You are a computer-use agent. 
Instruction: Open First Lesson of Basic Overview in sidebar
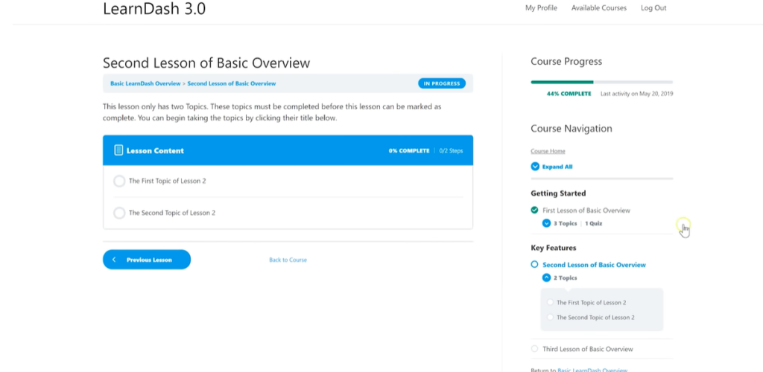(586, 211)
